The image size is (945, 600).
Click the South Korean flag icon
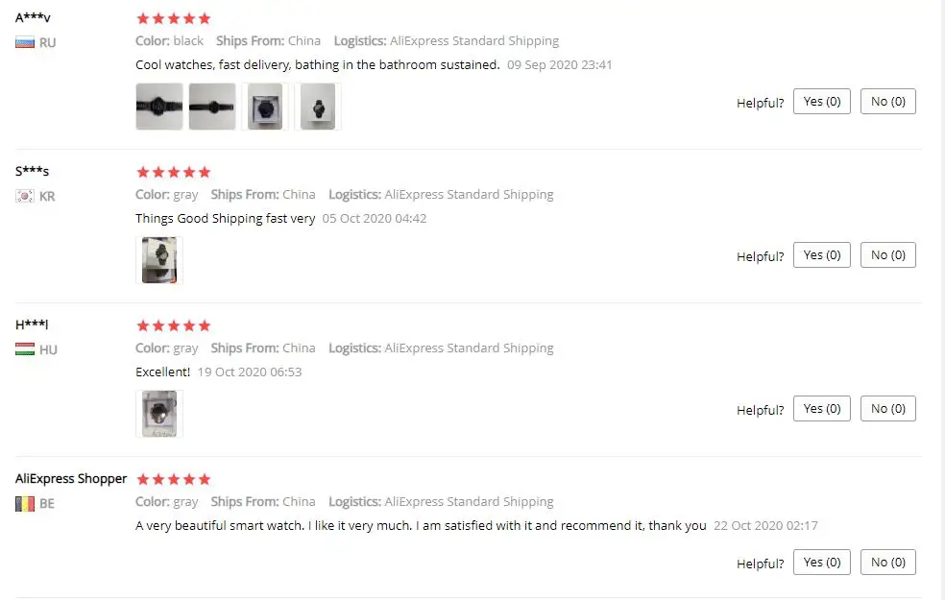(x=25, y=197)
